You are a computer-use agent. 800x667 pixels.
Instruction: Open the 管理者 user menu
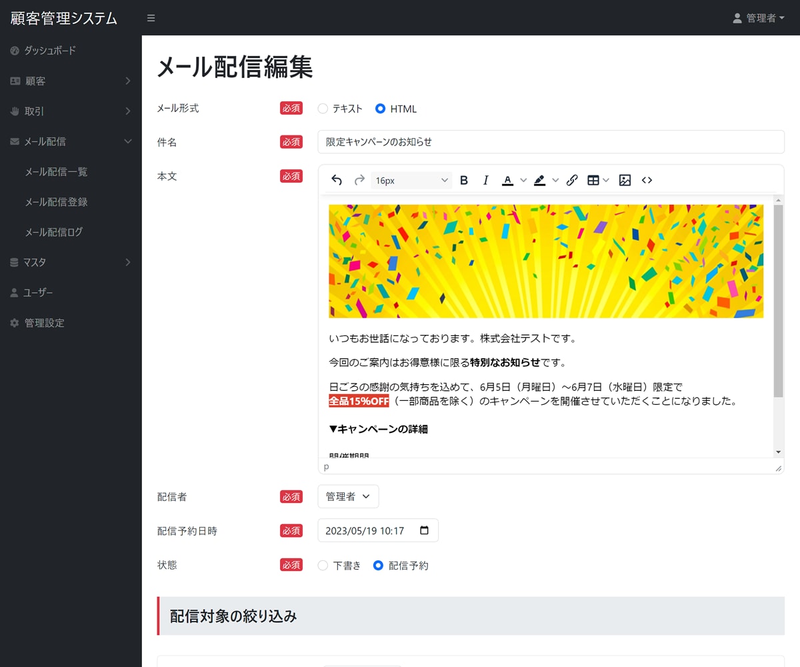click(x=758, y=18)
